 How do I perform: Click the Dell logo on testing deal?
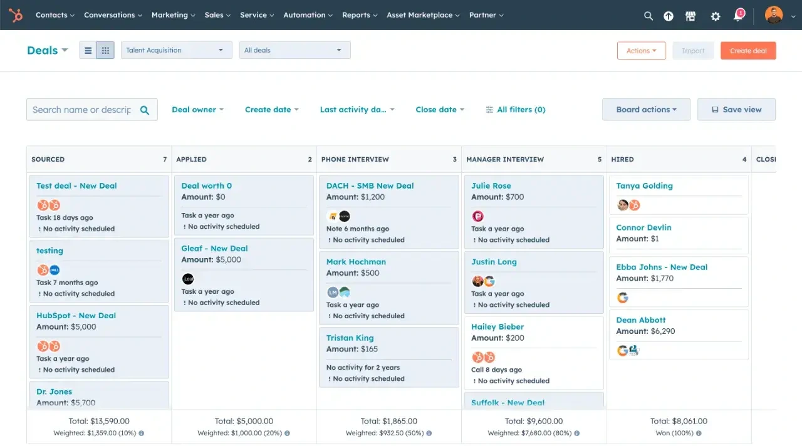click(55, 270)
